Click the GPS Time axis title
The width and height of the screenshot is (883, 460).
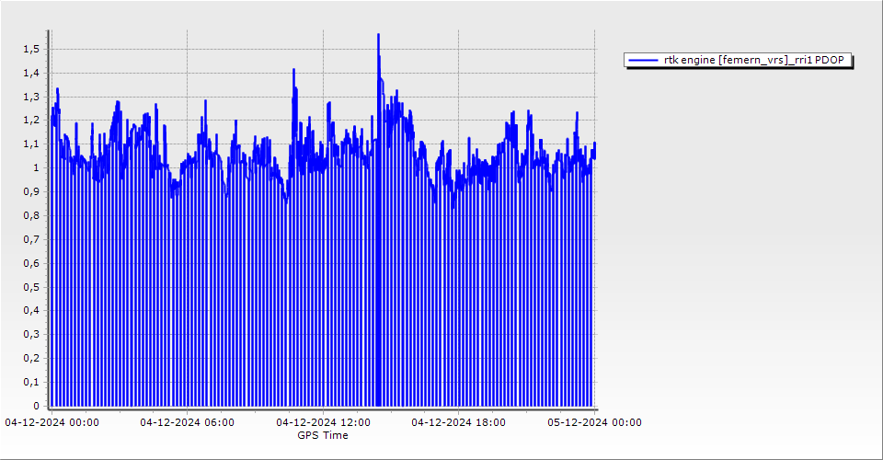322,435
